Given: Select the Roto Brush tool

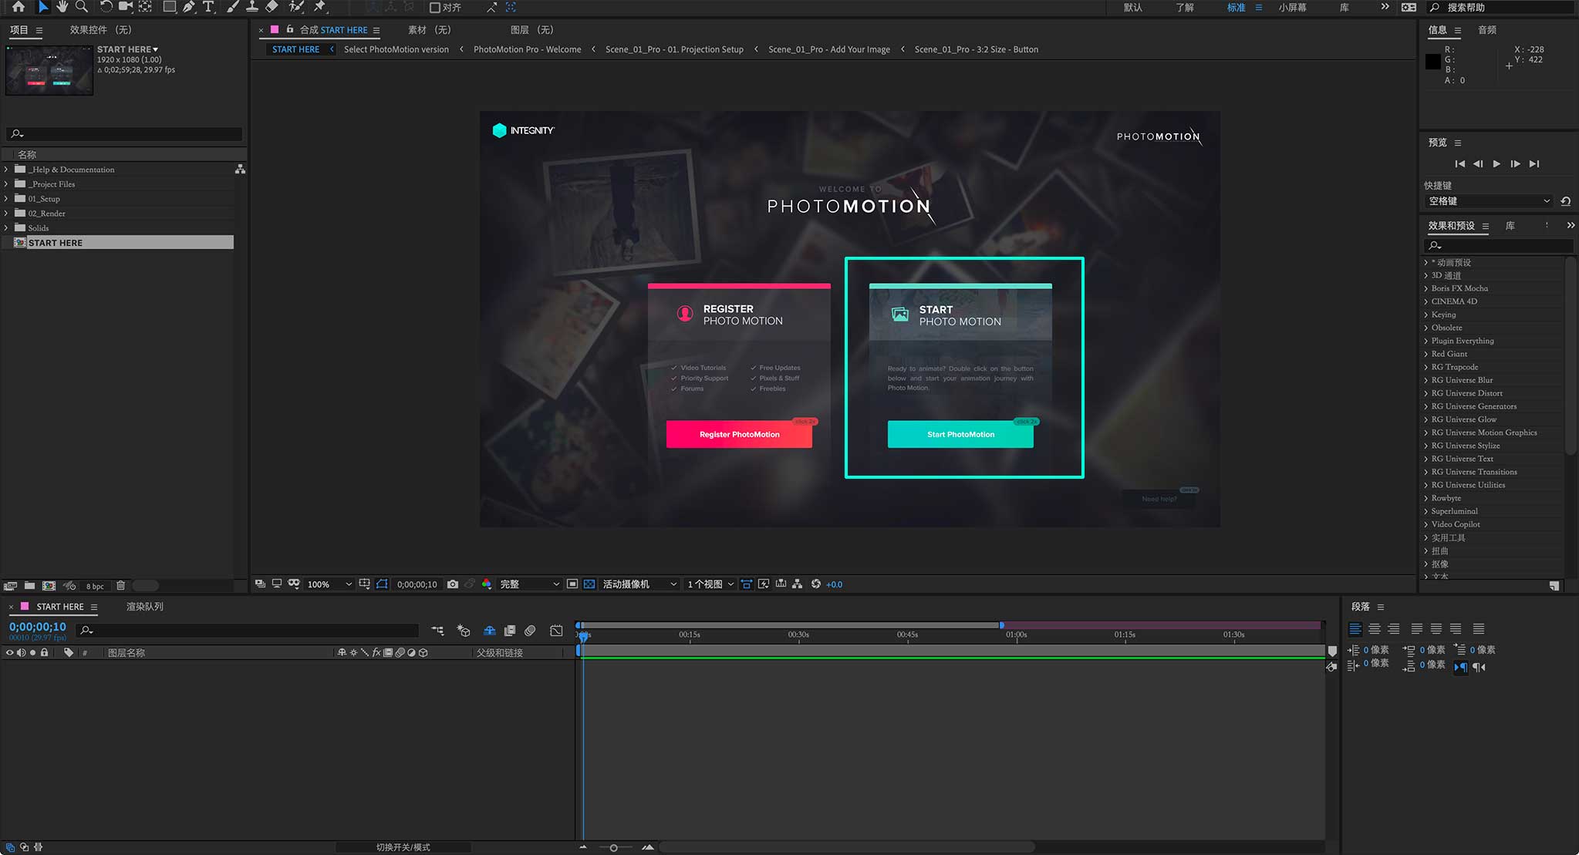Looking at the screenshot, I should (296, 7).
